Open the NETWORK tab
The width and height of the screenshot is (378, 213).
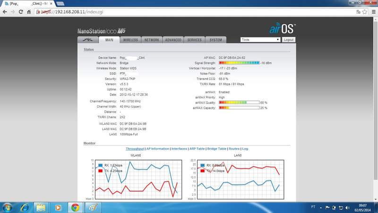[x=152, y=40]
